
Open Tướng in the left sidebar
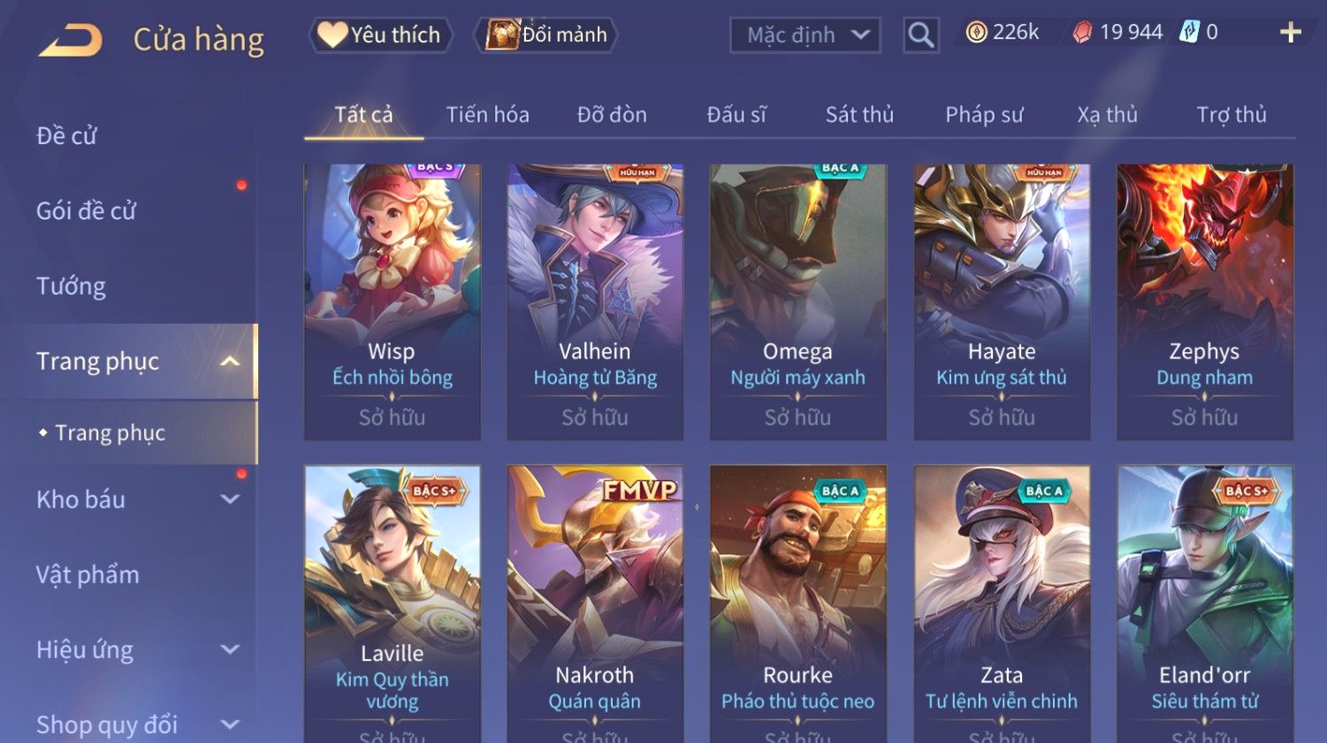click(x=71, y=286)
